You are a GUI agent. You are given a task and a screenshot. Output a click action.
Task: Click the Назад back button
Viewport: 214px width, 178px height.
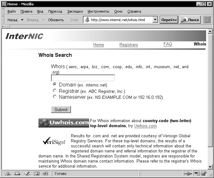pos(12,20)
